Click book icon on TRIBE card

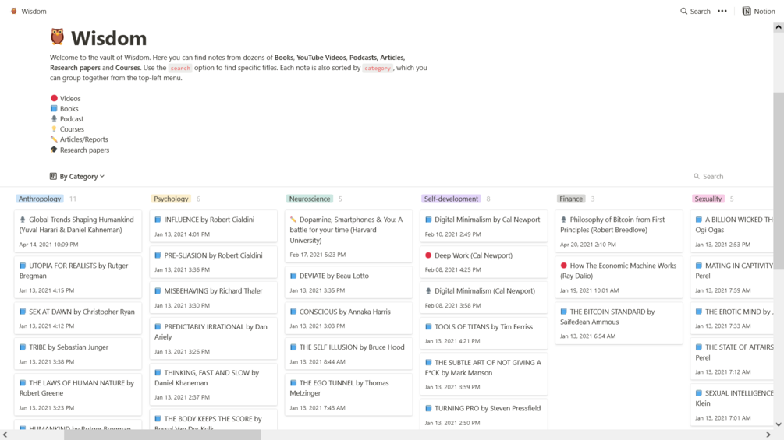click(23, 347)
